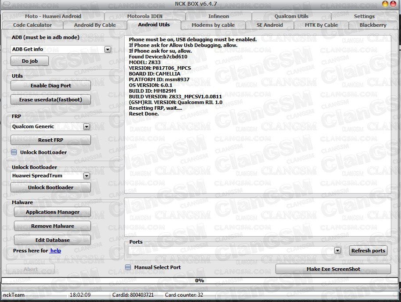Click the Refresh ports button
Image resolution: width=401 pixels, height=302 pixels.
[368, 251]
